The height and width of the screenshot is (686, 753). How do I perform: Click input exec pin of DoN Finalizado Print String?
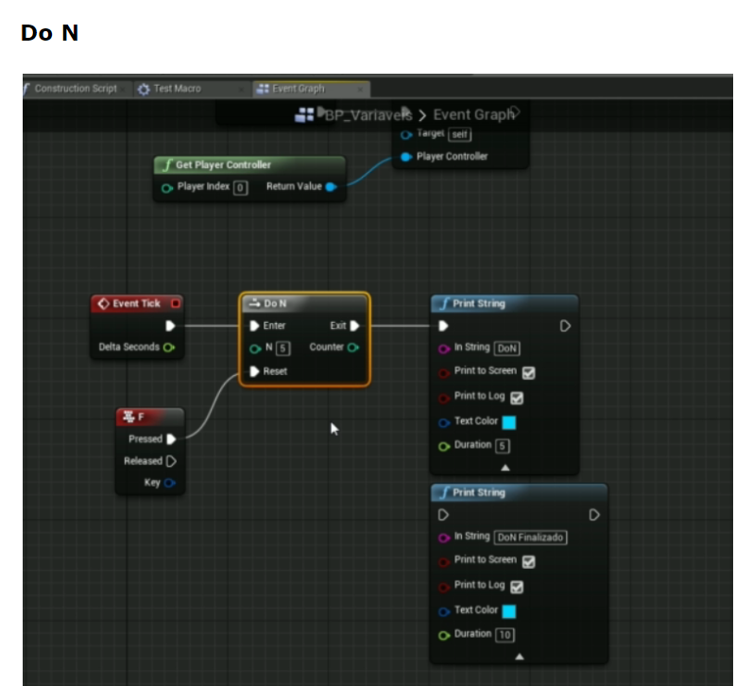(x=444, y=515)
